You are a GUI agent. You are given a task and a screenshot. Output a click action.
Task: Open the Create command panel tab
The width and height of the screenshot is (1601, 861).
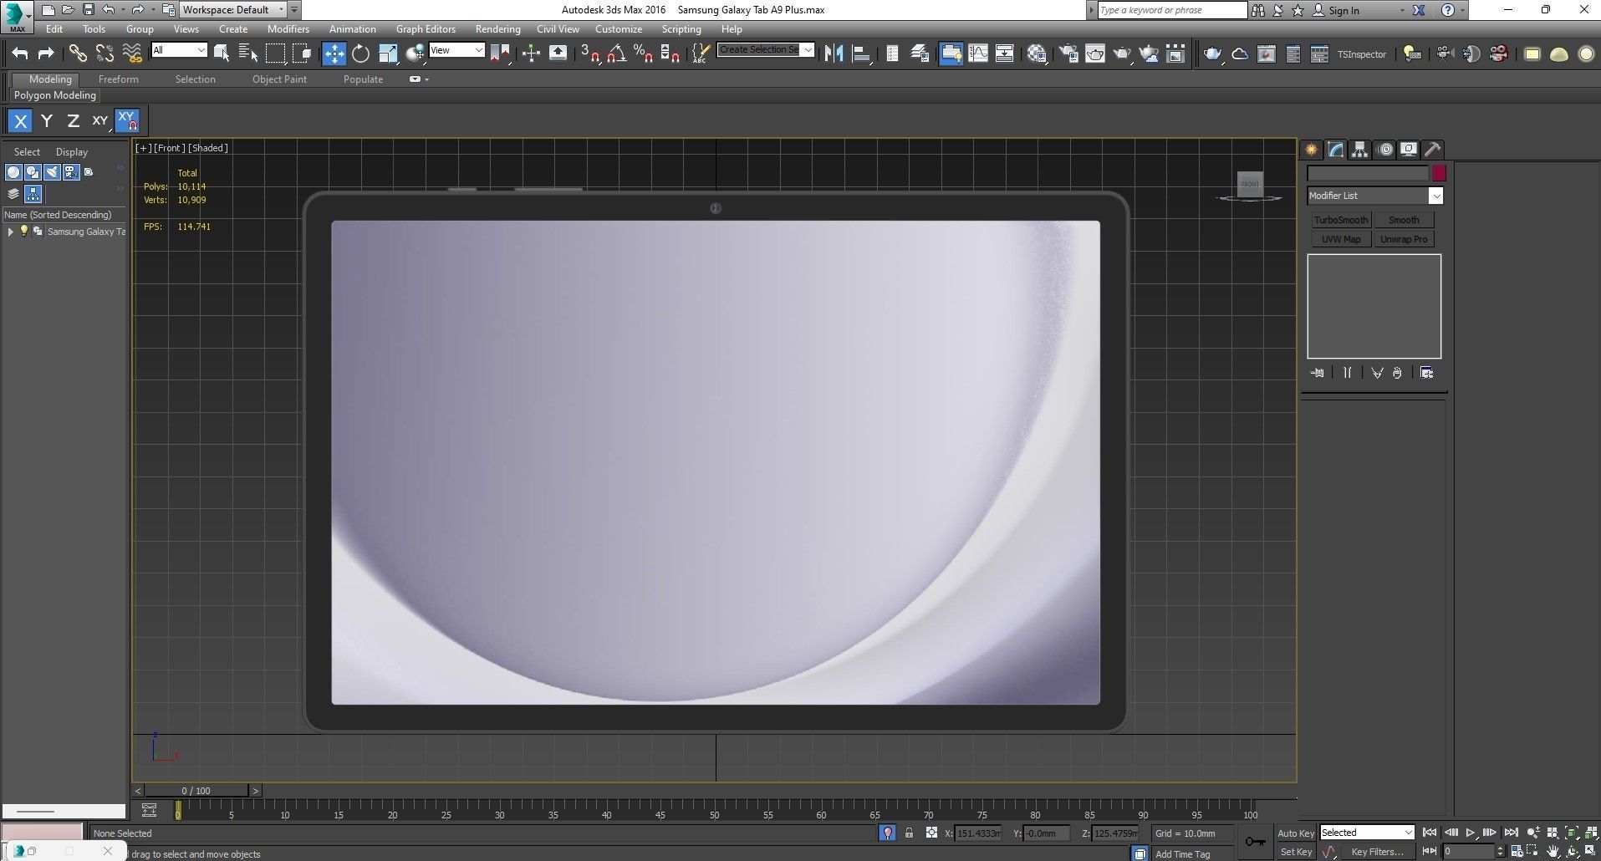pos(1311,150)
